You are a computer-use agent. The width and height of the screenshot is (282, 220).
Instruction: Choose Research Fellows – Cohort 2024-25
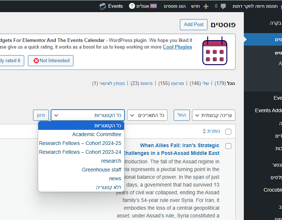[x=81, y=143]
